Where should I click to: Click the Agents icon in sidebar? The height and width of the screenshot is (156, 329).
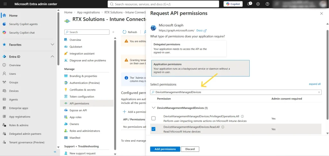(x=4, y=100)
